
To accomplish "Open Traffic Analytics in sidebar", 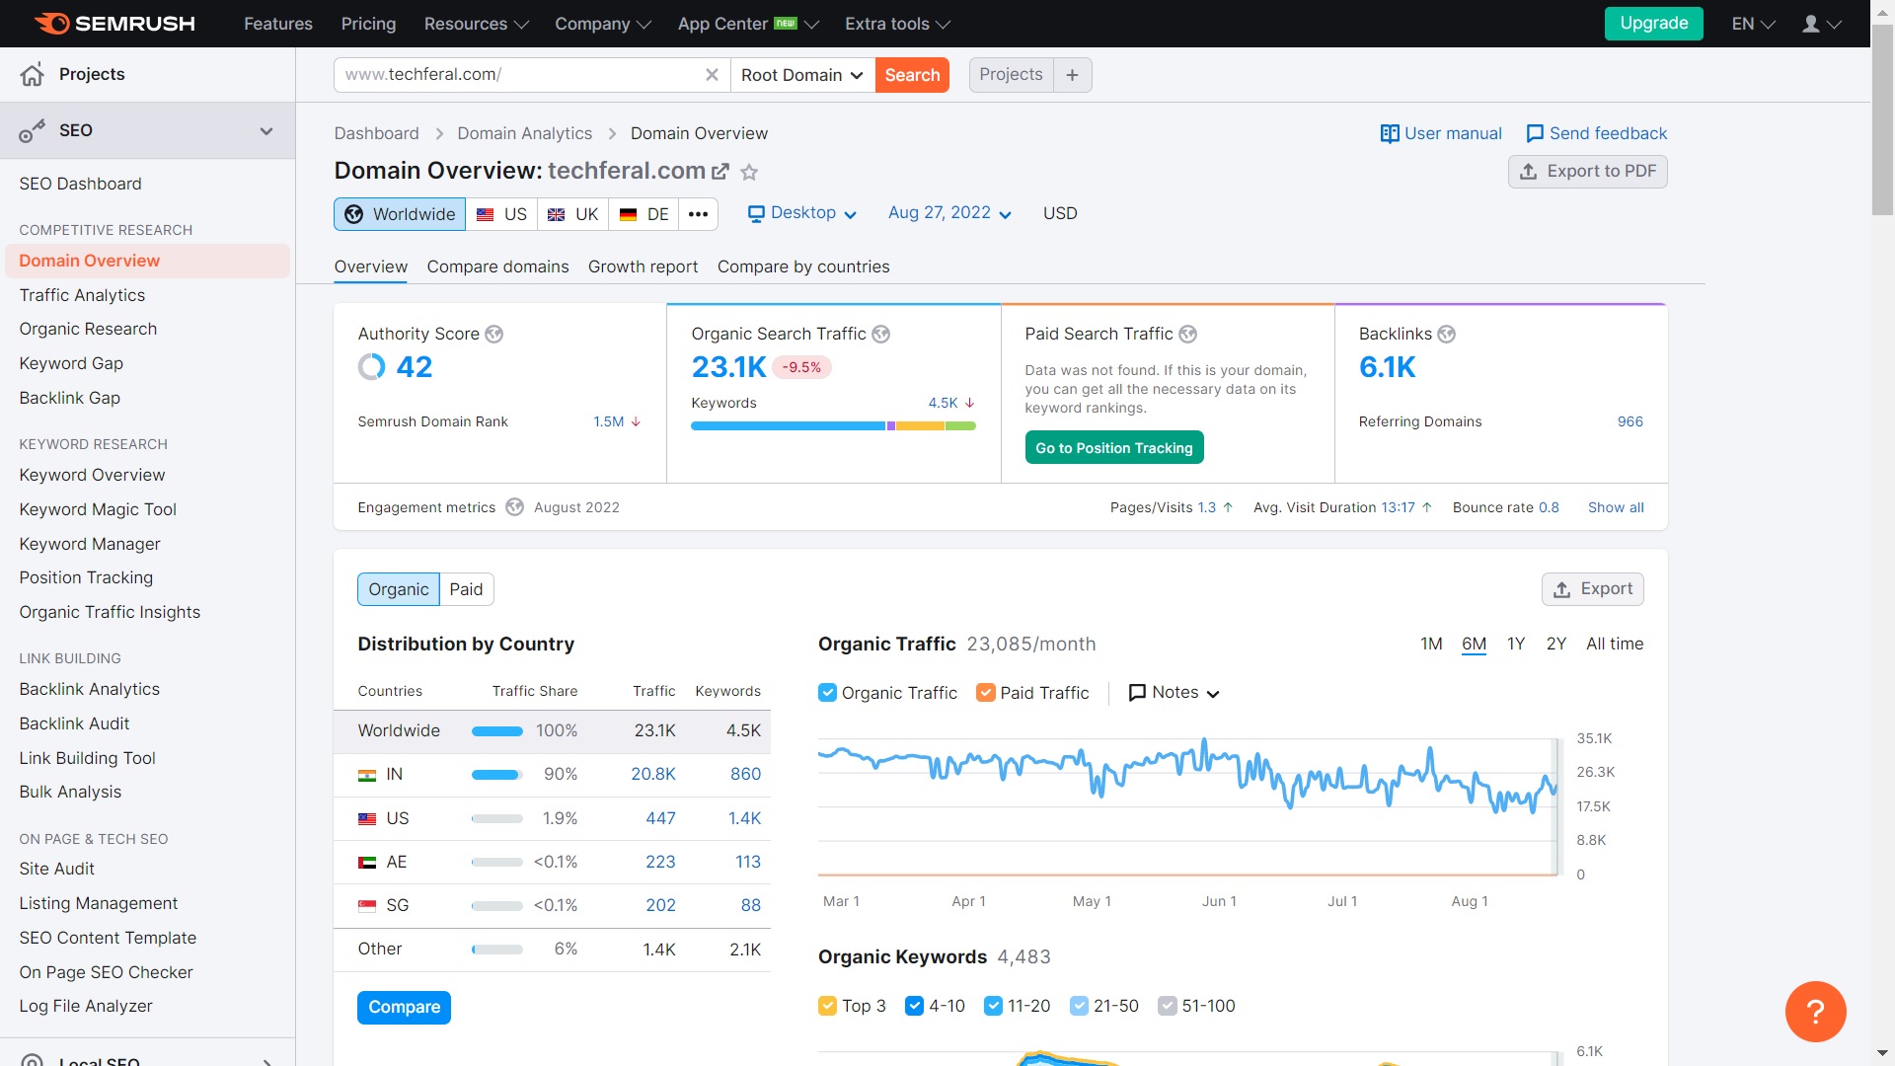I will pos(82,295).
